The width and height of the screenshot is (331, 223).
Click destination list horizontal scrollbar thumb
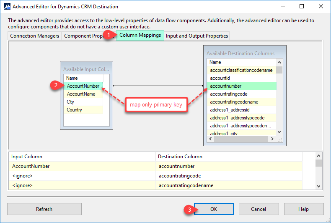241,139
